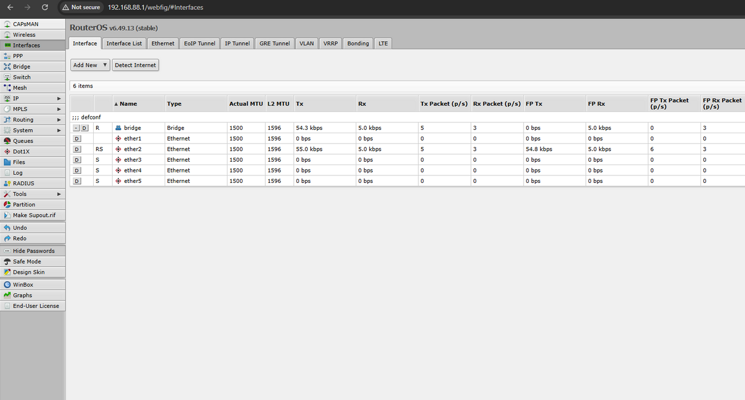Open the IP Tunnel tab

tap(237, 43)
